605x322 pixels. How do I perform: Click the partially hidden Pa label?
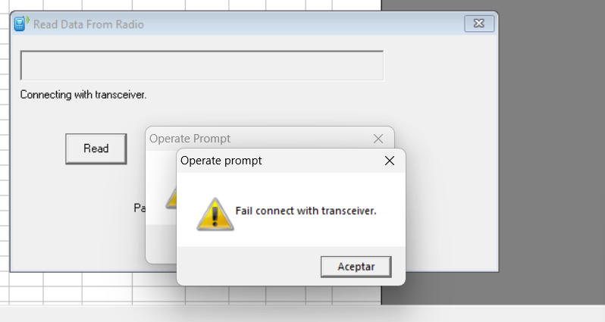coord(139,208)
